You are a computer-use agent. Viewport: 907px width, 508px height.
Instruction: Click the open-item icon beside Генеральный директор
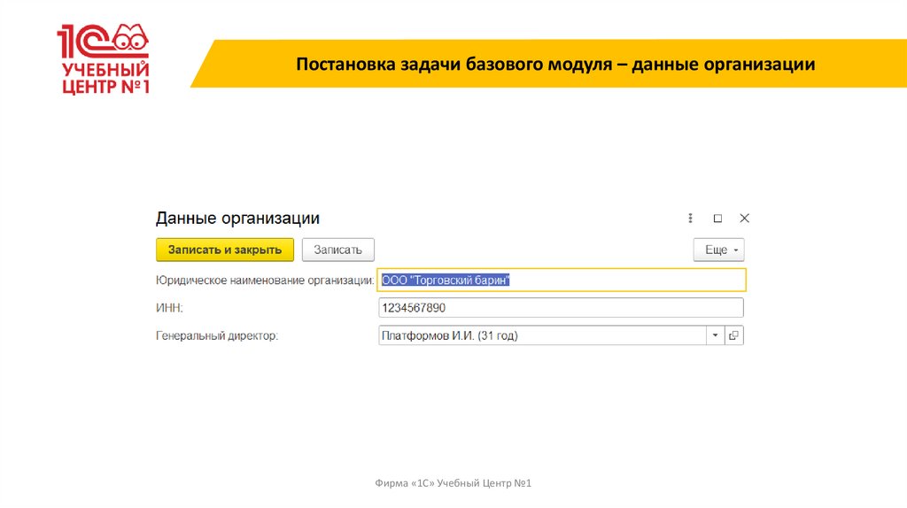pos(734,335)
